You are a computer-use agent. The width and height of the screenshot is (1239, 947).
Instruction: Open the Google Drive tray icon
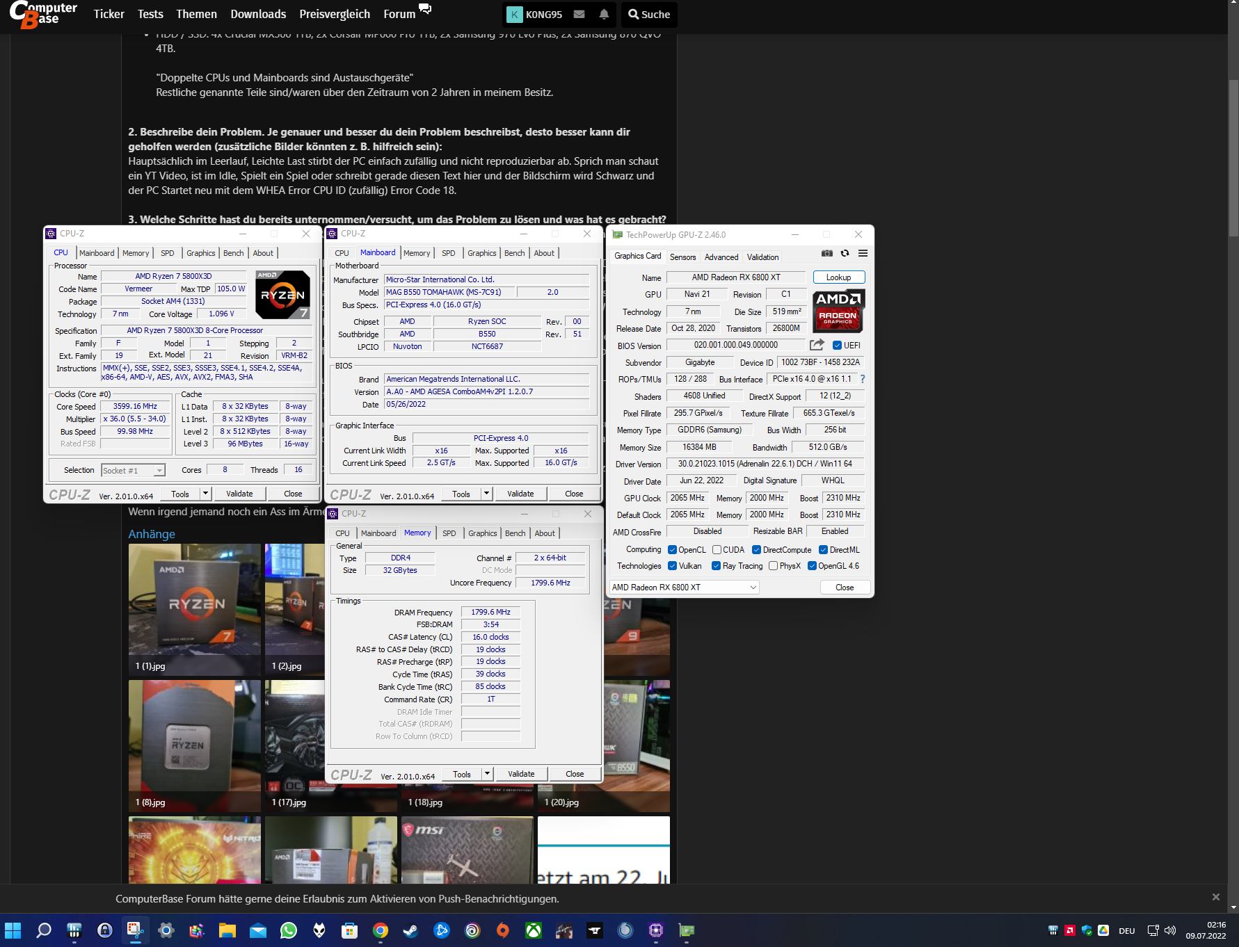1103,930
